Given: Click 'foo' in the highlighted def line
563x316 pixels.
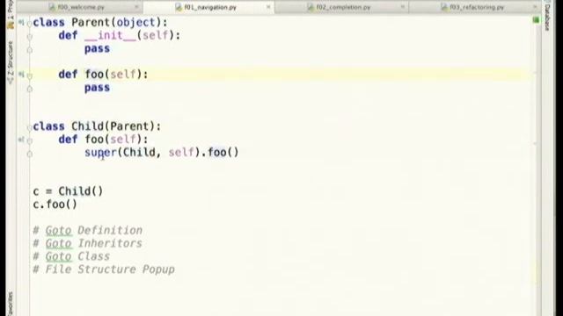Looking at the screenshot, I should (x=94, y=75).
